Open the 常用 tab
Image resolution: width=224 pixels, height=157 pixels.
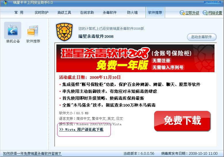click(x=19, y=13)
